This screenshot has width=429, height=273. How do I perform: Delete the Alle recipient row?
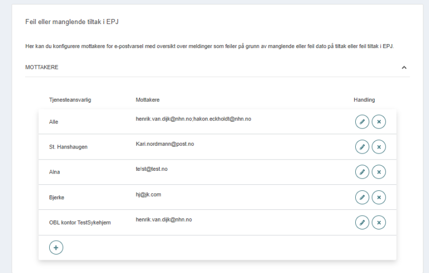tap(379, 122)
